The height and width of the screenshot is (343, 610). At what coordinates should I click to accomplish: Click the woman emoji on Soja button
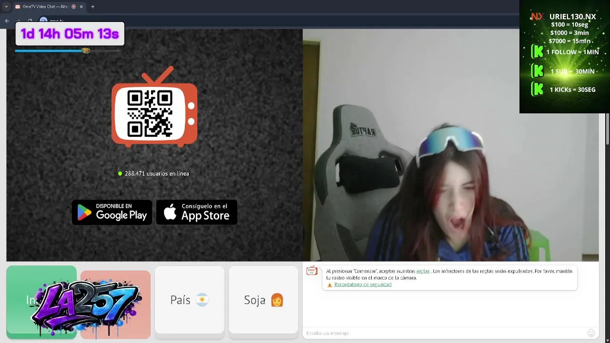(277, 300)
